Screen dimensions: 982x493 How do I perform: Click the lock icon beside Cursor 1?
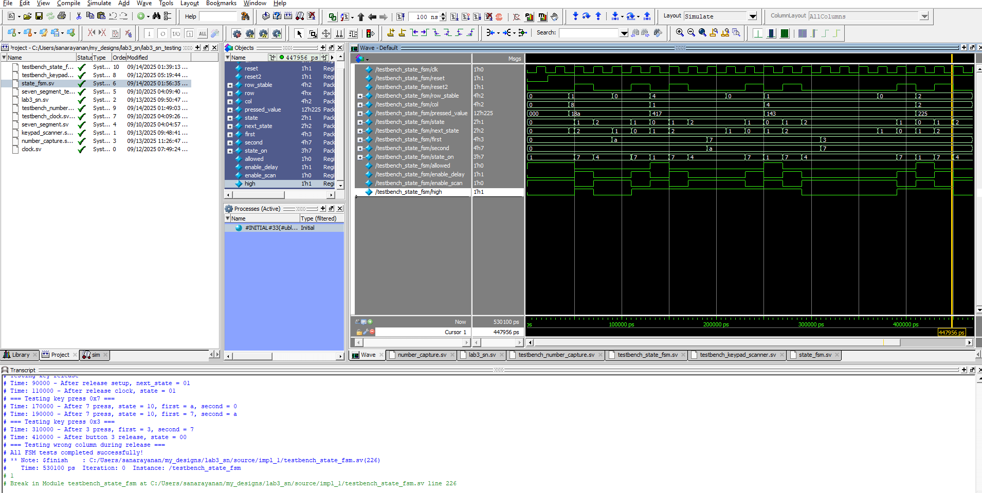point(358,332)
